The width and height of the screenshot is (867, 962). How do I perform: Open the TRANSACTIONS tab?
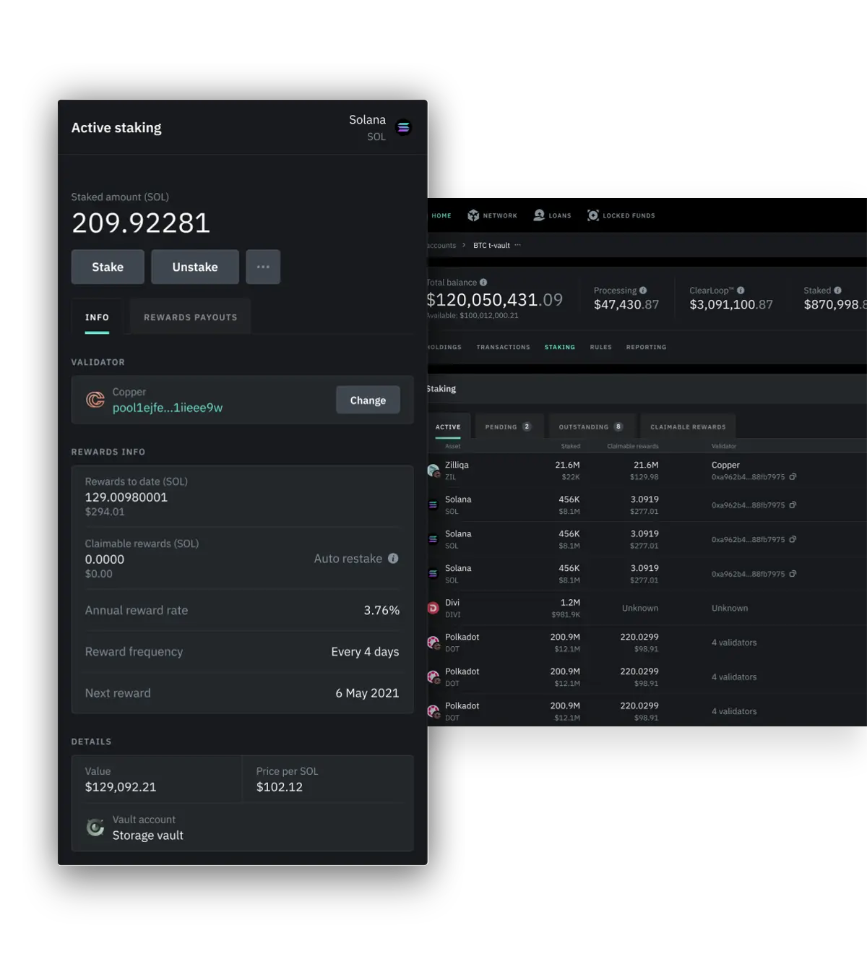[503, 348]
